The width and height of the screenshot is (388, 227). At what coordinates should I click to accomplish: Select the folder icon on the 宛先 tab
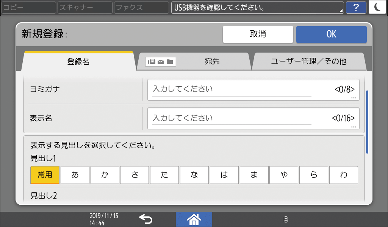click(x=169, y=62)
